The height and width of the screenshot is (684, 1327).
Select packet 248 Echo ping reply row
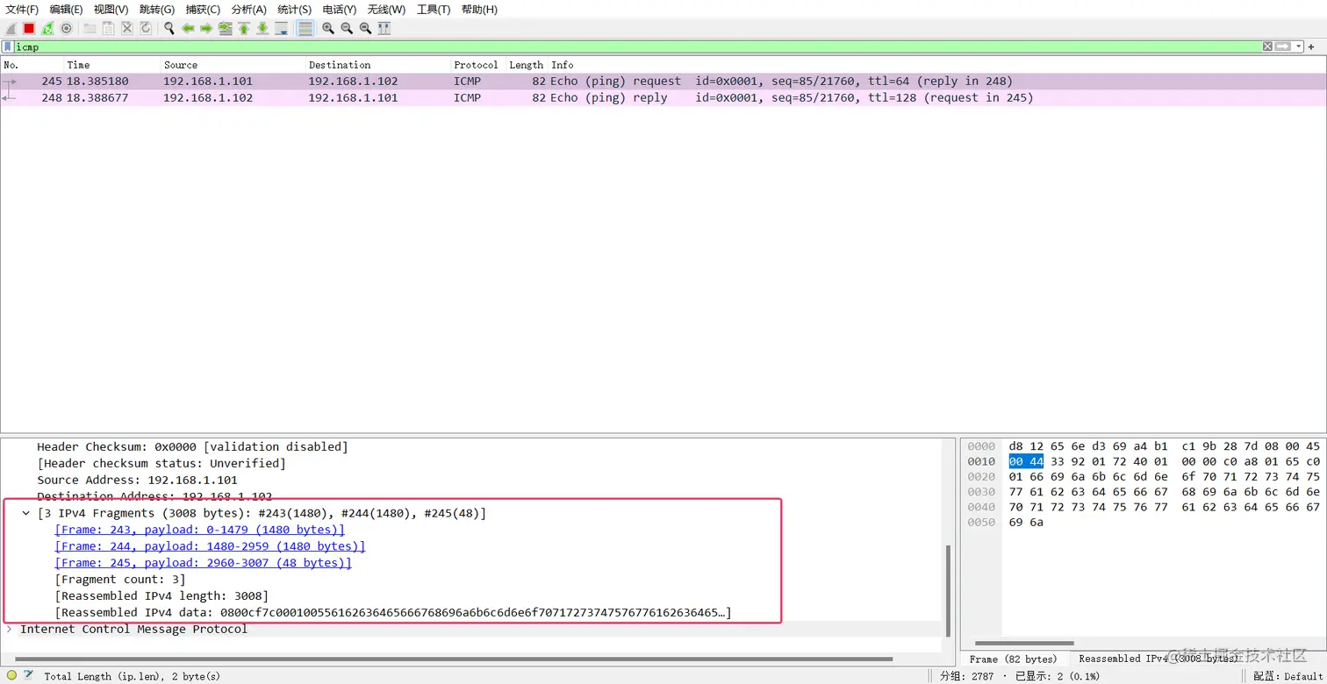pyautogui.click(x=663, y=97)
